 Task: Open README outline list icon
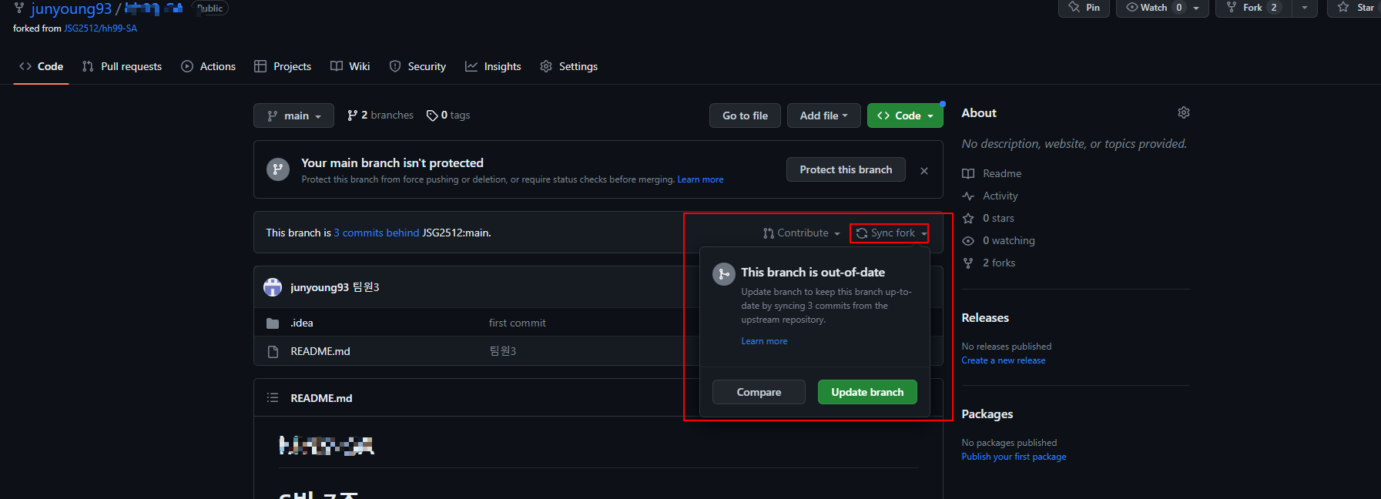[x=273, y=398]
